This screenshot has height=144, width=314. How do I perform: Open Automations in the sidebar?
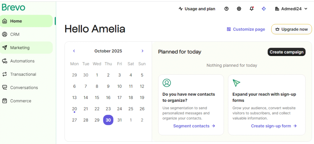[22, 61]
